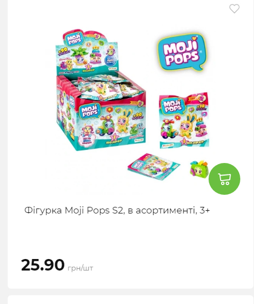254x304 pixels.
Task: Add product to cart with green button
Action: [224, 179]
